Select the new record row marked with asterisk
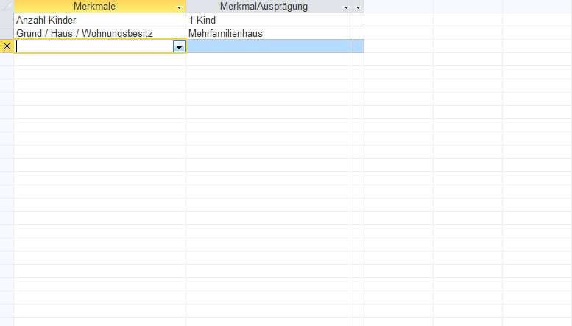This screenshot has height=326, width=572. [7, 46]
